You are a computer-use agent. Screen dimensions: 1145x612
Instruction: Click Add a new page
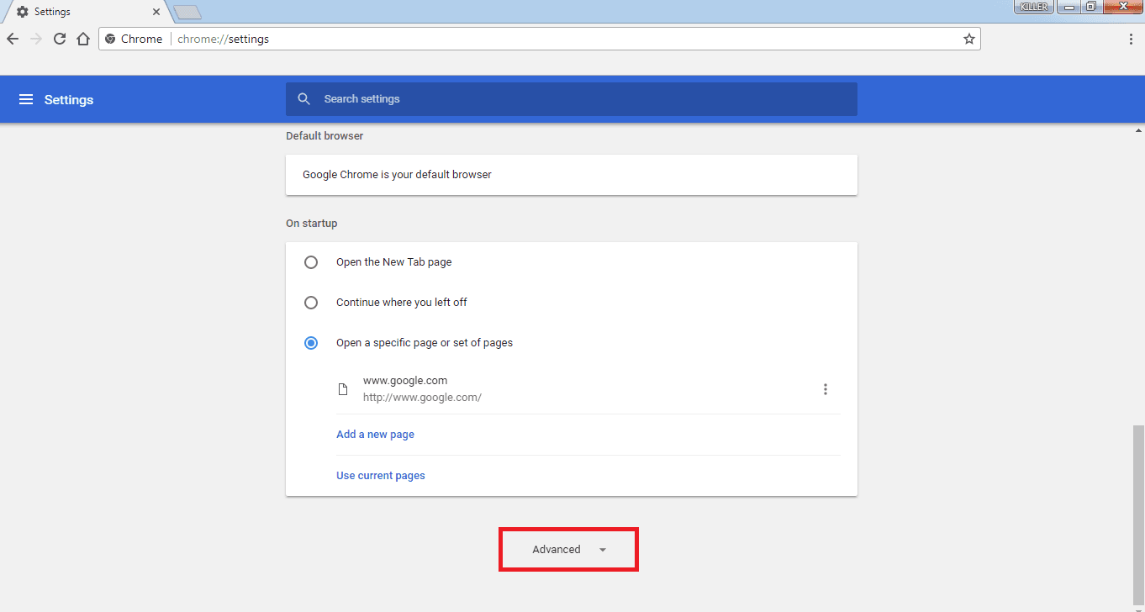click(x=375, y=434)
